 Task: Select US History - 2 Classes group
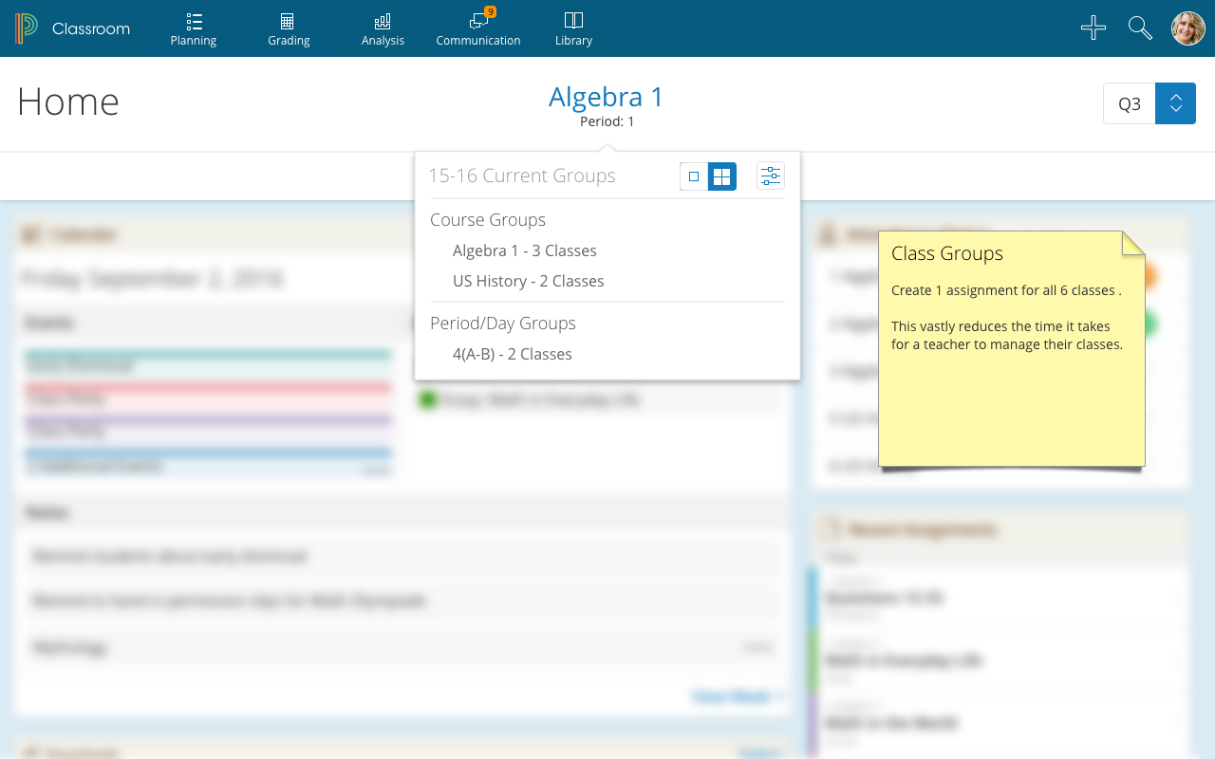pos(528,281)
